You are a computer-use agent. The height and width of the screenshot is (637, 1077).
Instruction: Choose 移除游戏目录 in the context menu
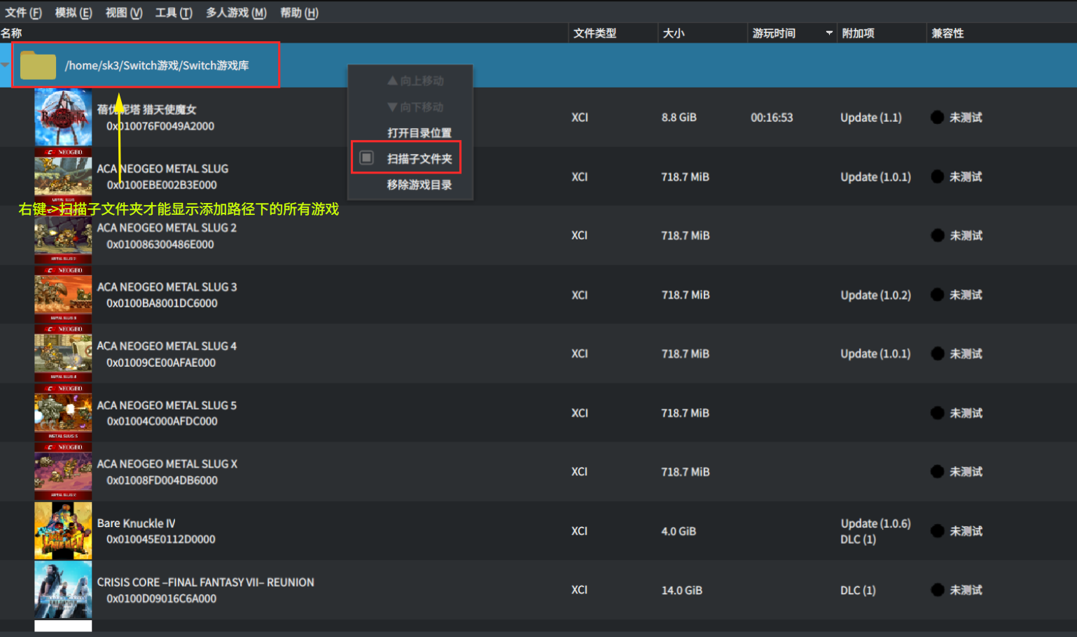419,185
